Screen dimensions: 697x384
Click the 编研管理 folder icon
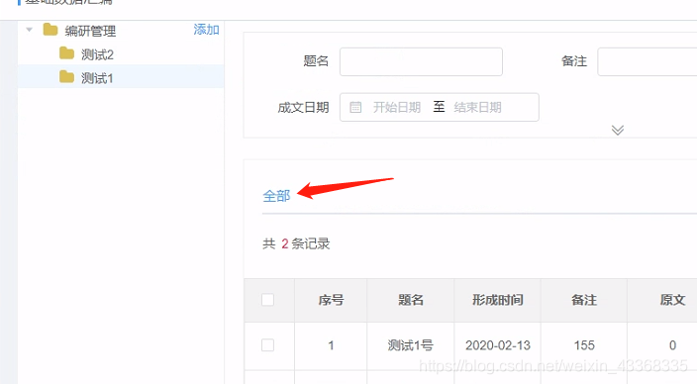[x=50, y=30]
